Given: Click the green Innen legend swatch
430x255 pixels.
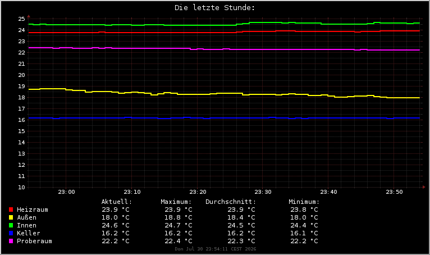Looking at the screenshot, I should [11, 225].
